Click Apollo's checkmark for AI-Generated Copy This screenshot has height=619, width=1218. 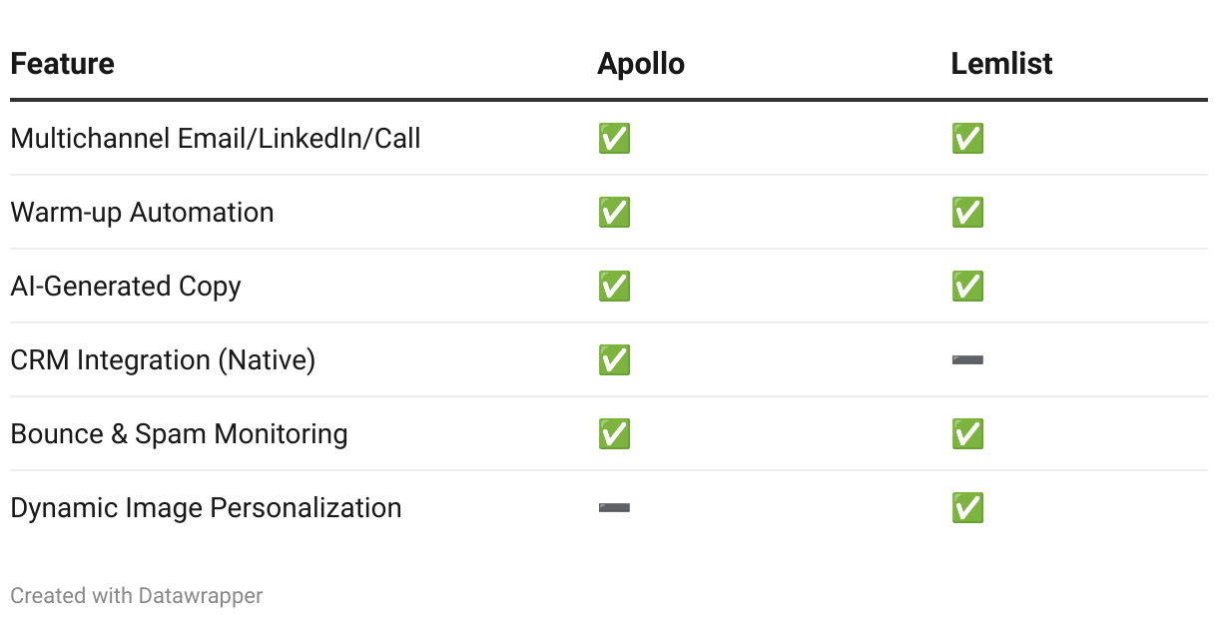click(614, 286)
